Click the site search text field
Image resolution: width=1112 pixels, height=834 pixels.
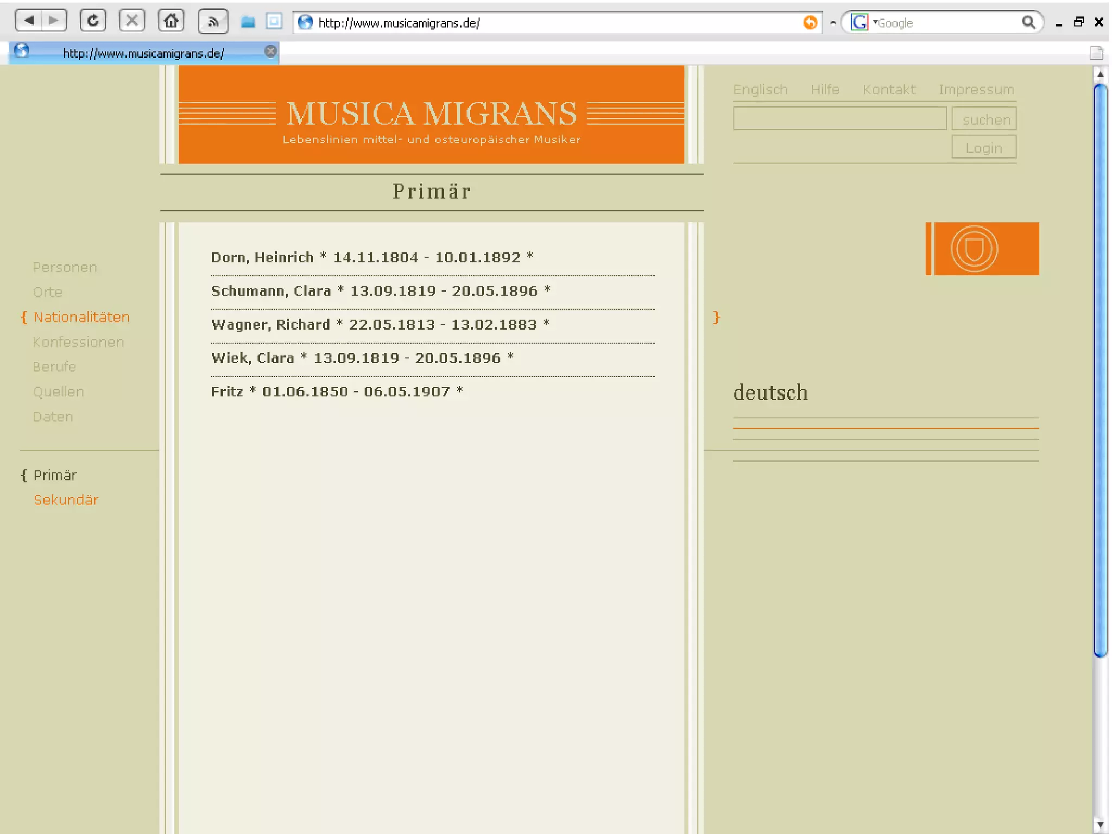(839, 119)
